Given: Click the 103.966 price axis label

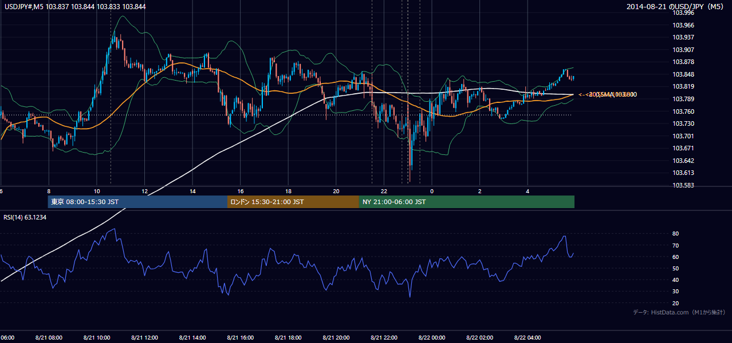Looking at the screenshot, I should [x=684, y=25].
